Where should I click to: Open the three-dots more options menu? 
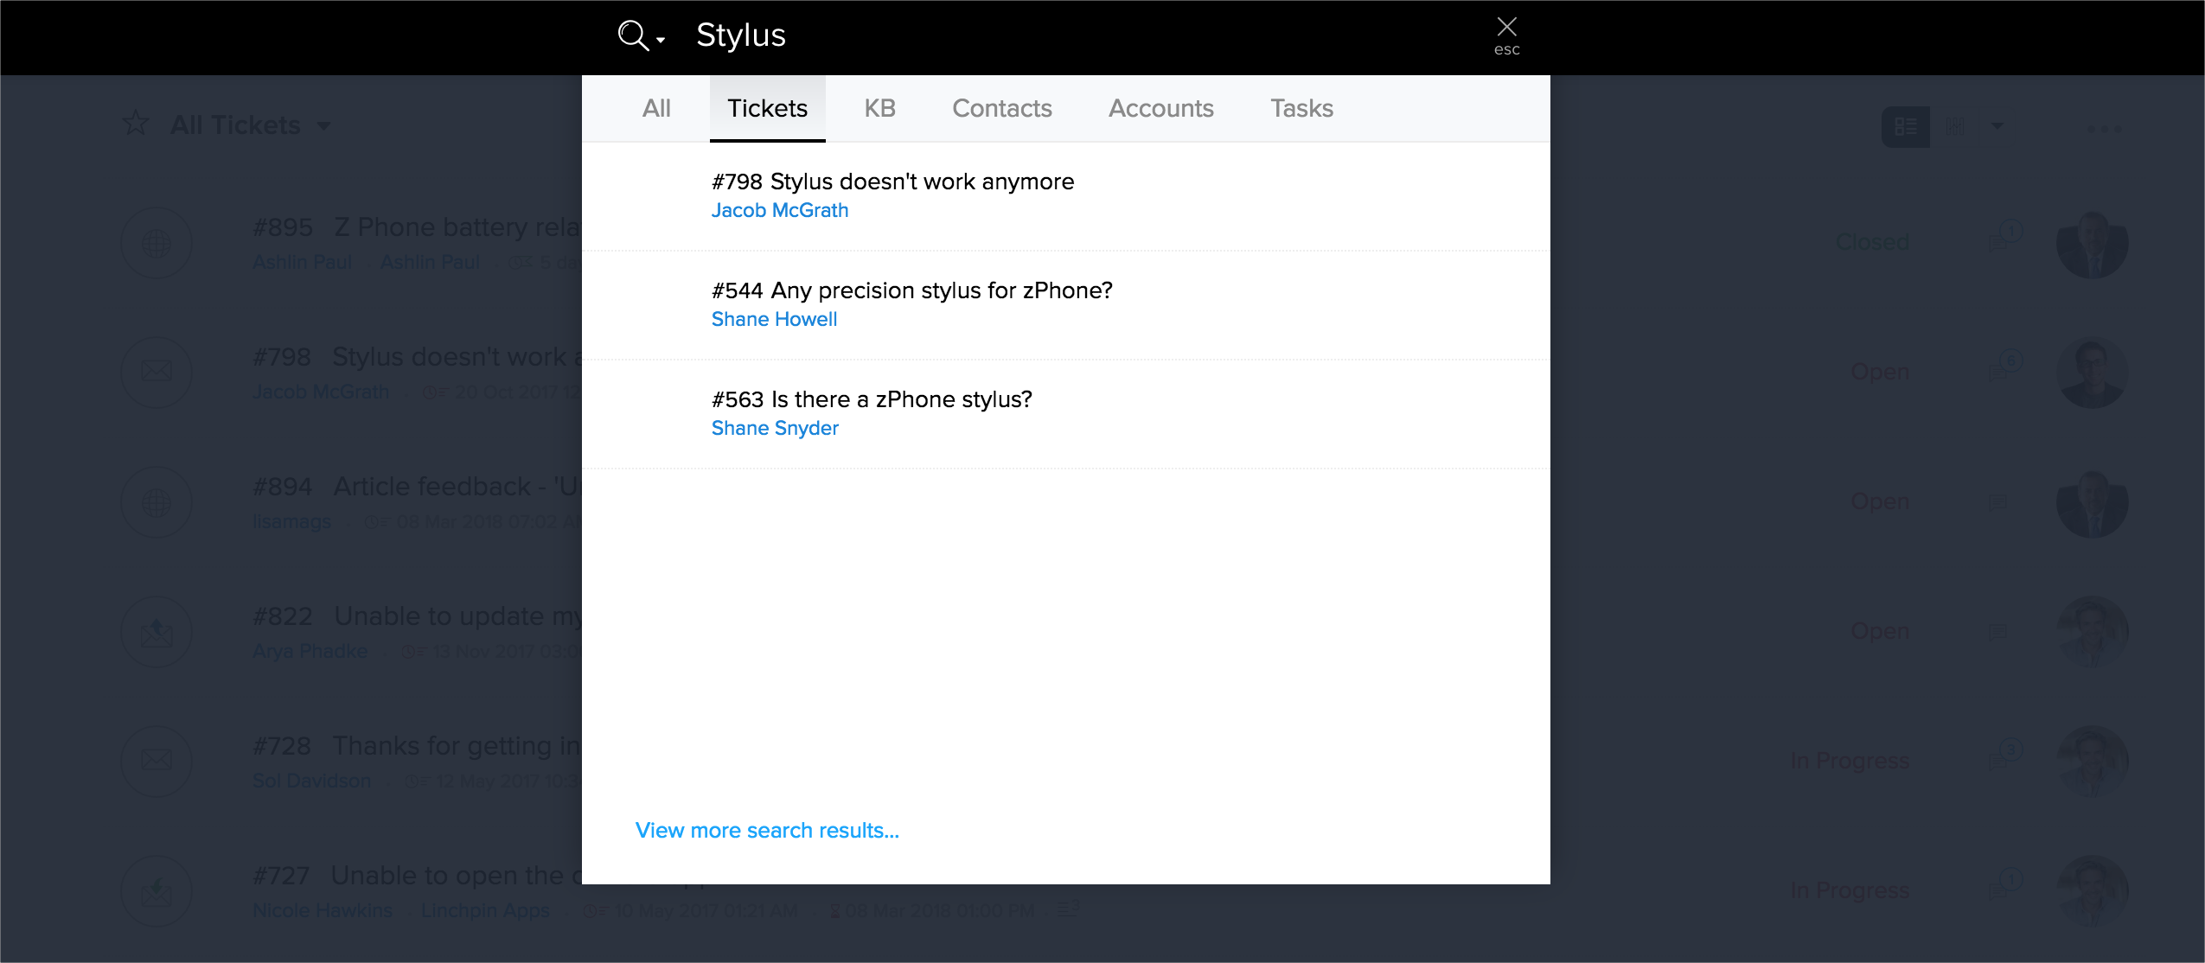pos(2104,129)
